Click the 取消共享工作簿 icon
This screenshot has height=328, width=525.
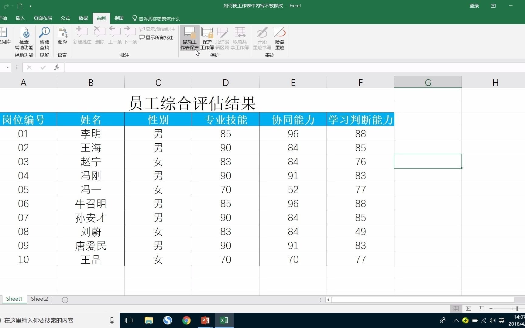click(x=240, y=37)
